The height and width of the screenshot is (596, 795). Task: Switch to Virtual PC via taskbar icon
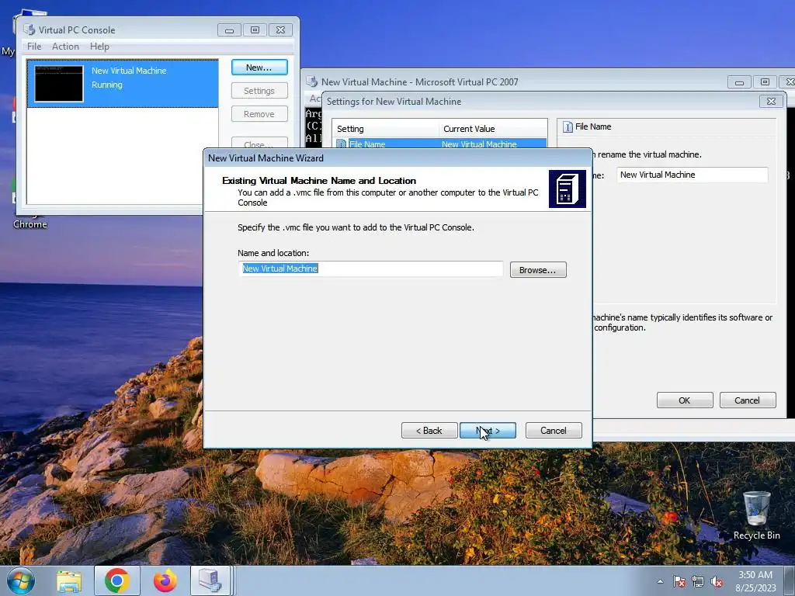point(210,580)
